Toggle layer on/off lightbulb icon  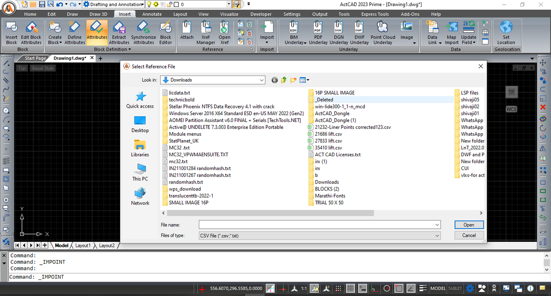point(149,4)
